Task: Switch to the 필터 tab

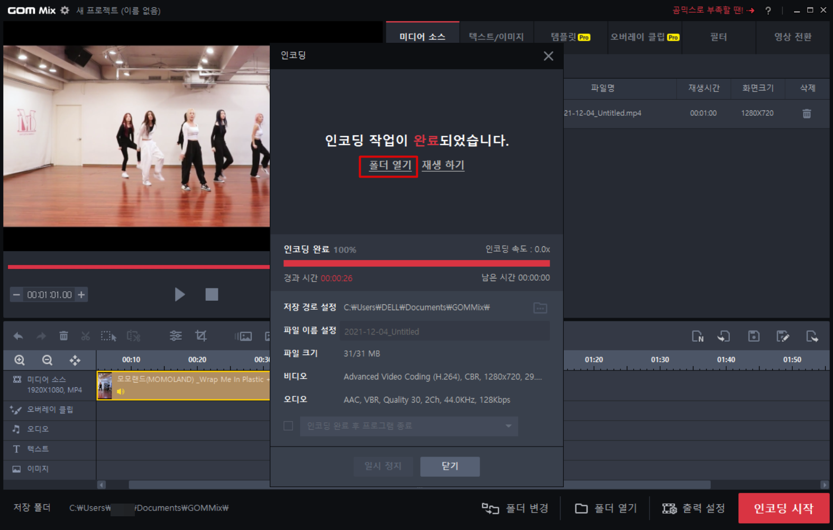Action: point(718,37)
